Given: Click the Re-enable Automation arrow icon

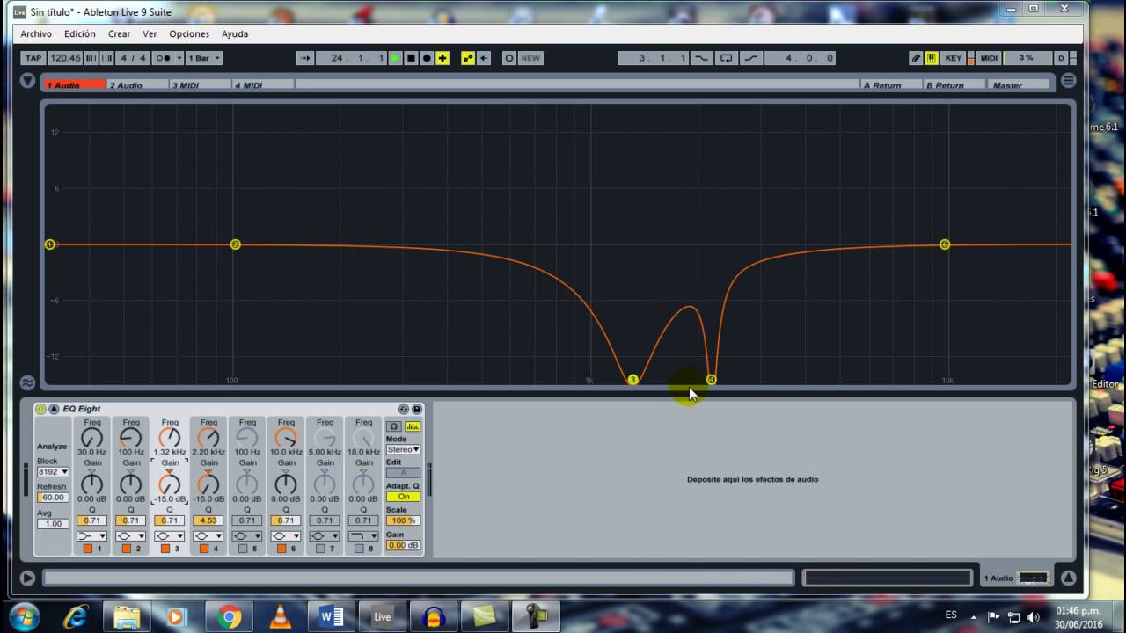Looking at the screenshot, I should point(484,58).
